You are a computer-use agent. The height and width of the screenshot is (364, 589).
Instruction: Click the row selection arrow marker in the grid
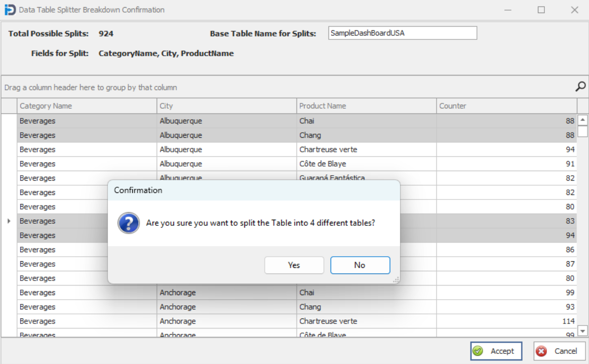pyautogui.click(x=10, y=221)
